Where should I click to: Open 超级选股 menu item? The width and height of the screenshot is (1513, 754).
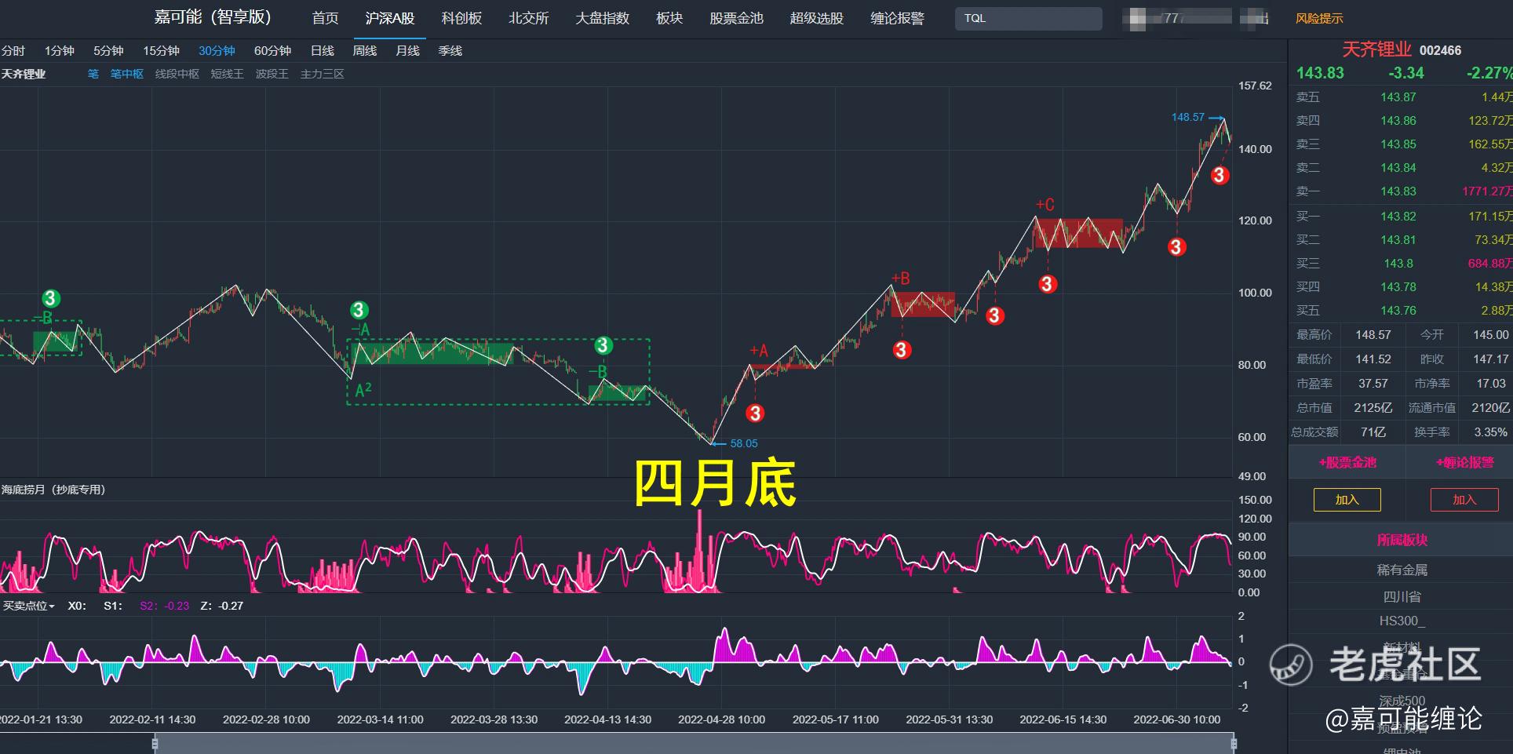tap(816, 18)
